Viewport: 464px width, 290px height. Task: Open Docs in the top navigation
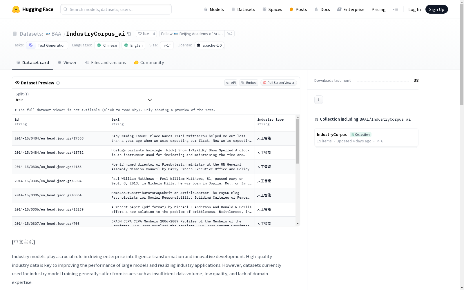[322, 9]
